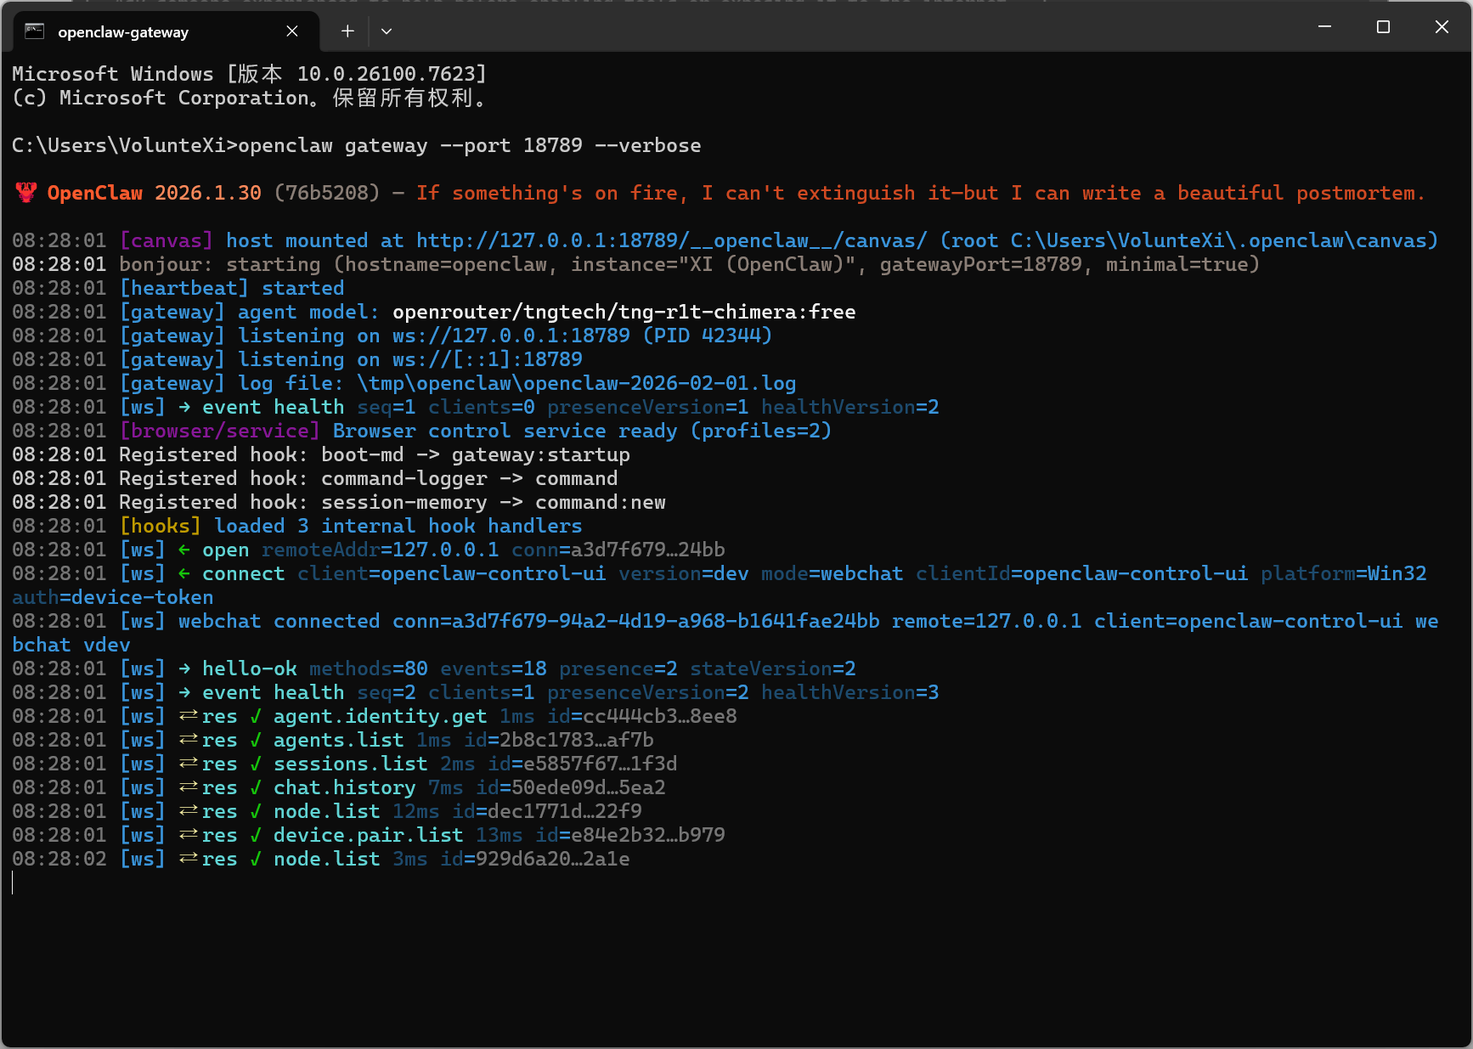Viewport: 1473px width, 1049px height.
Task: Select the openclaw-gateway tab title
Action: [123, 32]
